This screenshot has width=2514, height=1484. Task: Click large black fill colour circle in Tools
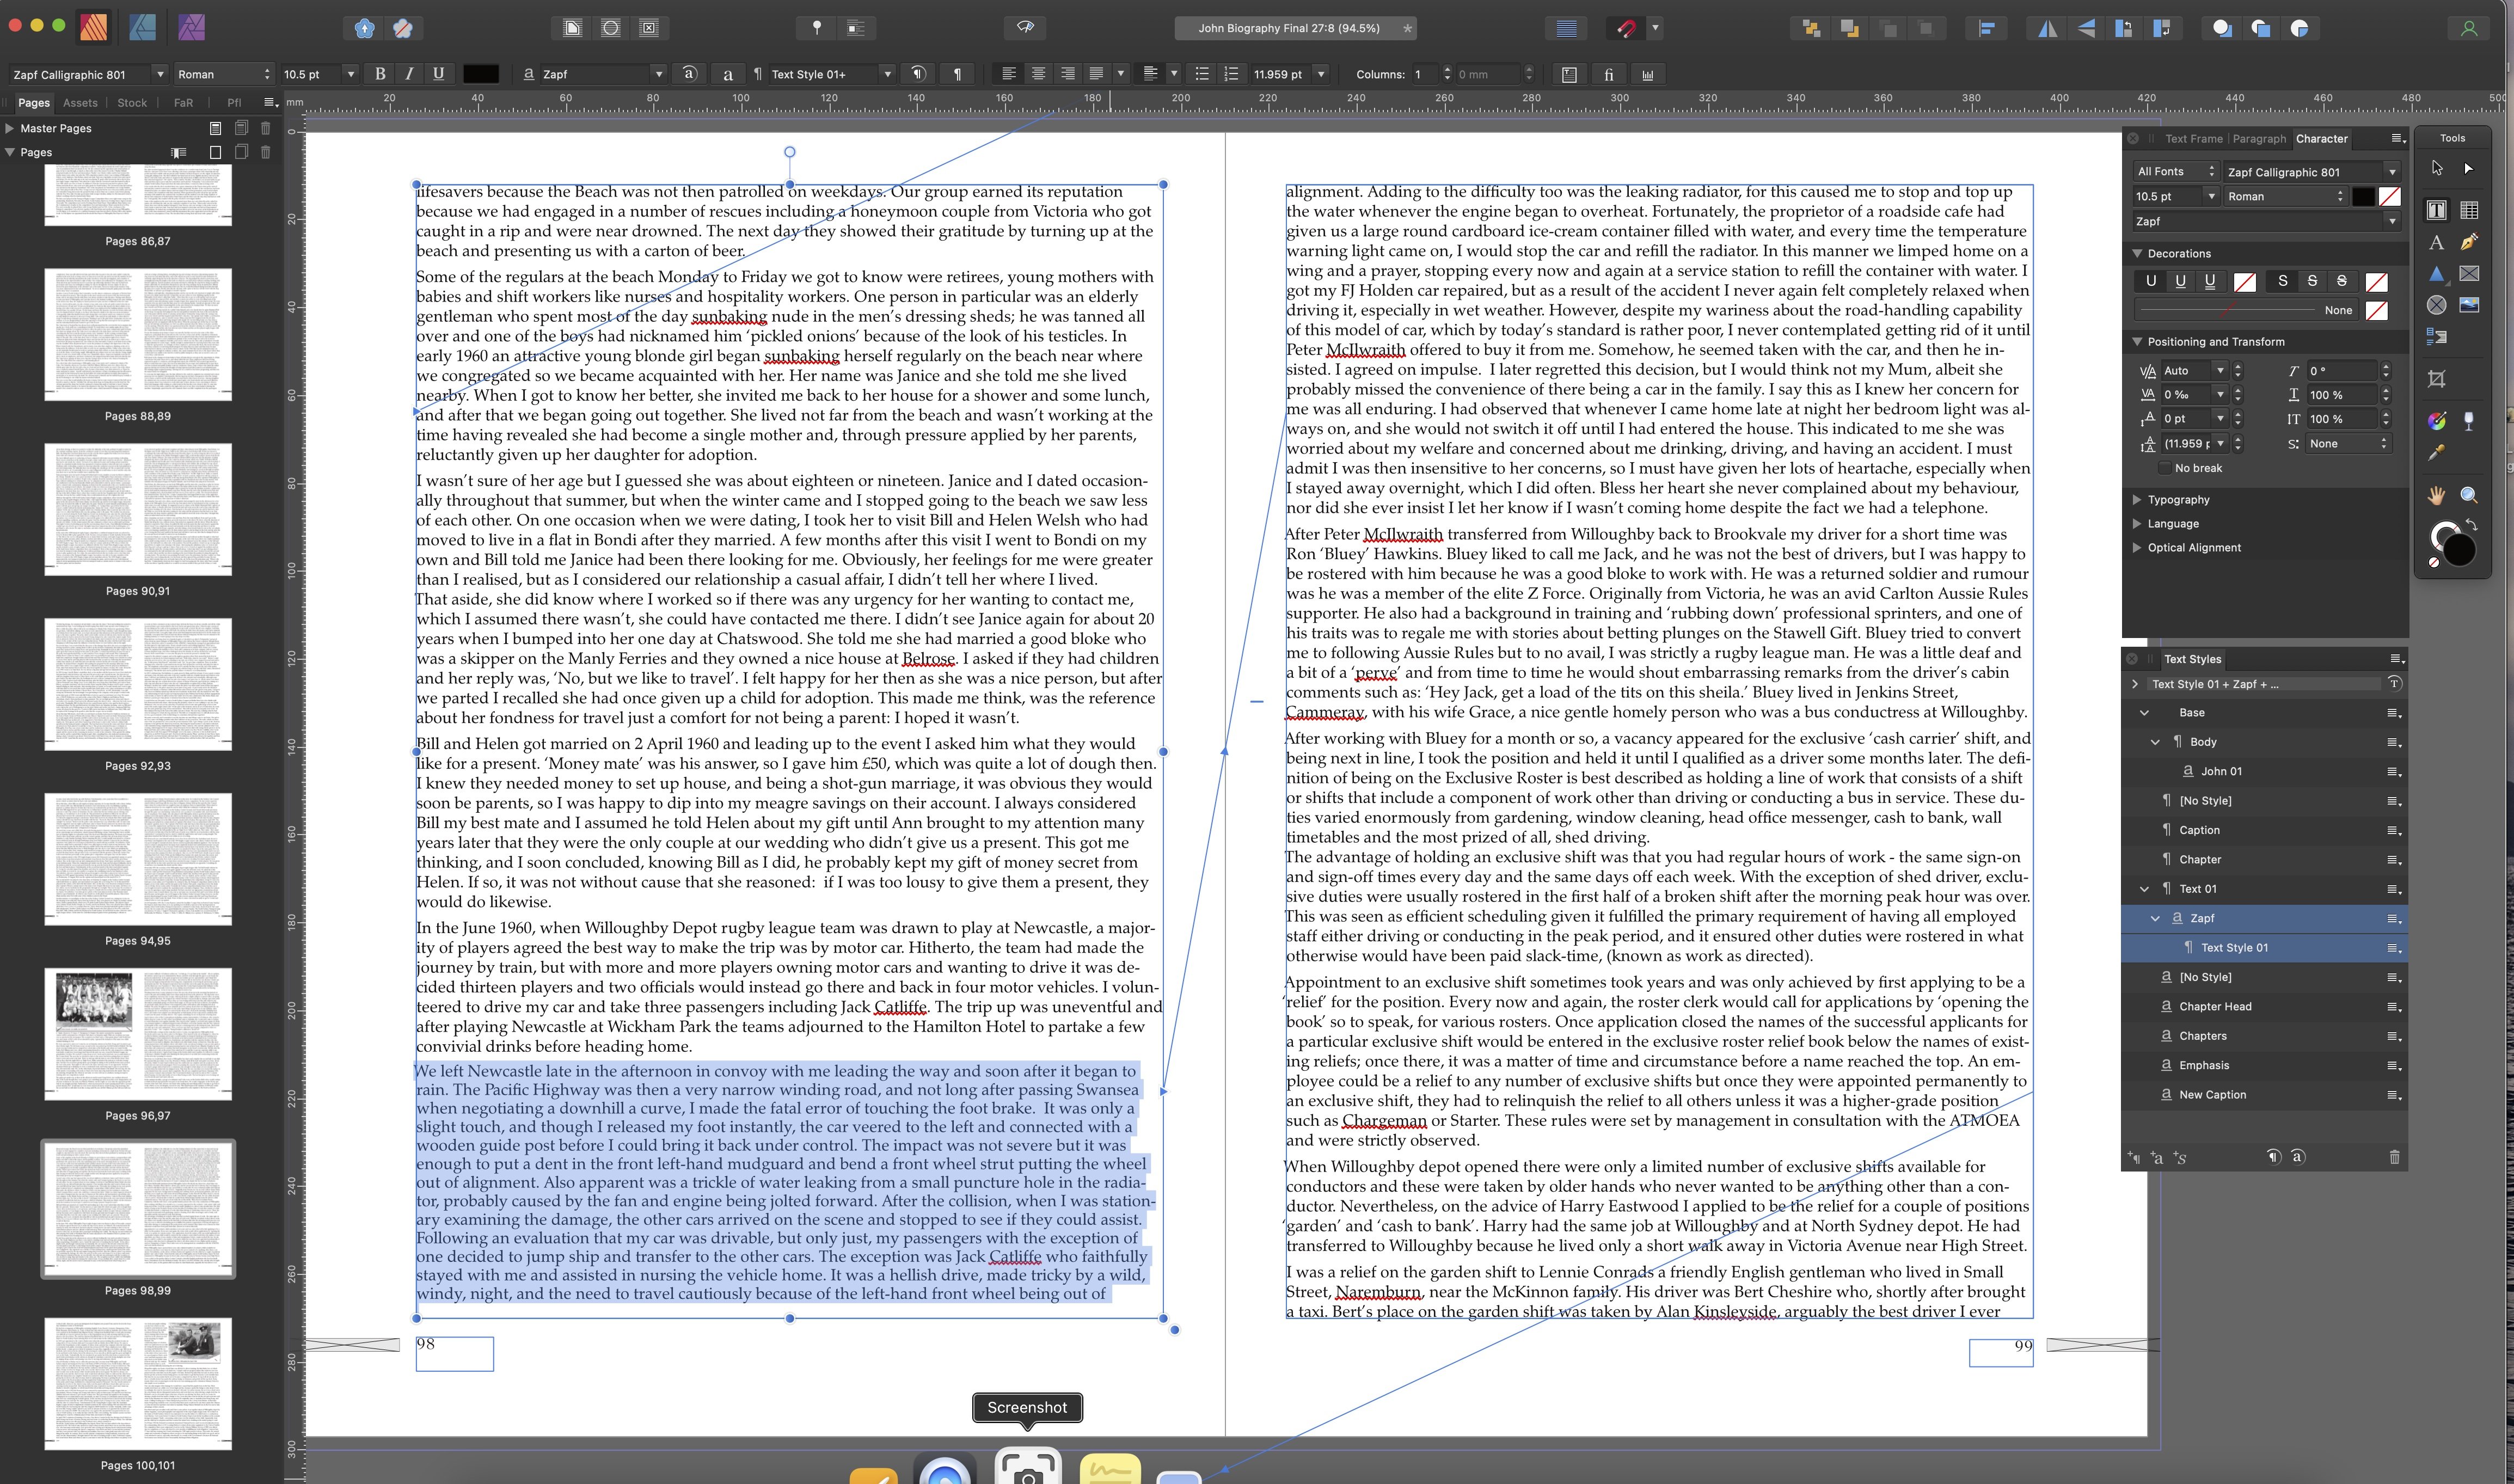point(2458,549)
